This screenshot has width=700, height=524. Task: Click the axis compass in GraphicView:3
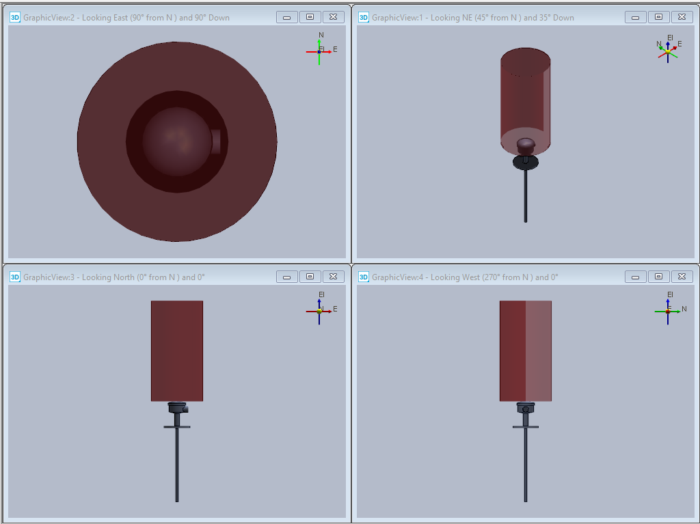[321, 308]
